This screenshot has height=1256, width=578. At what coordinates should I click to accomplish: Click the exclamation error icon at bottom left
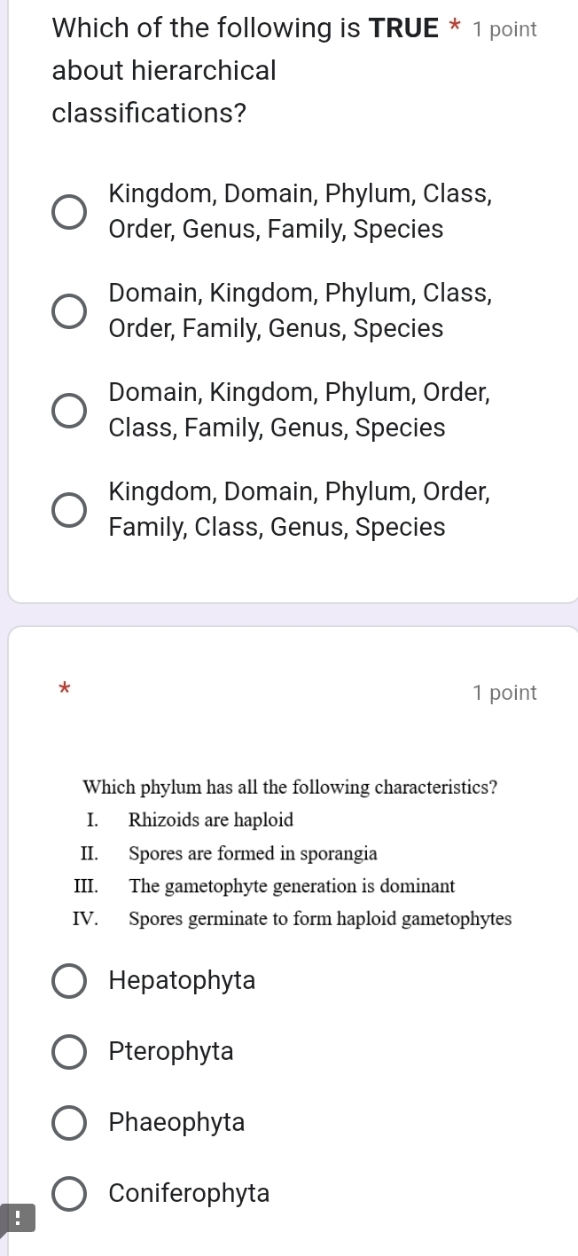[x=19, y=1219]
